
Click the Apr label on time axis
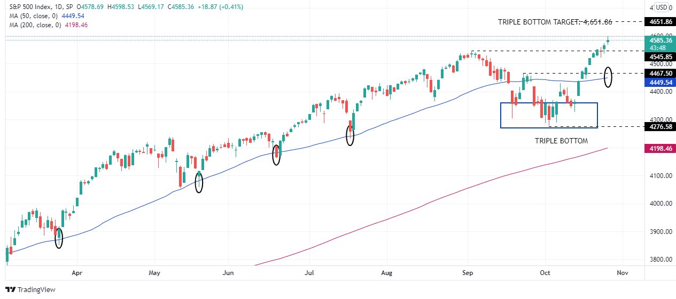(77, 273)
